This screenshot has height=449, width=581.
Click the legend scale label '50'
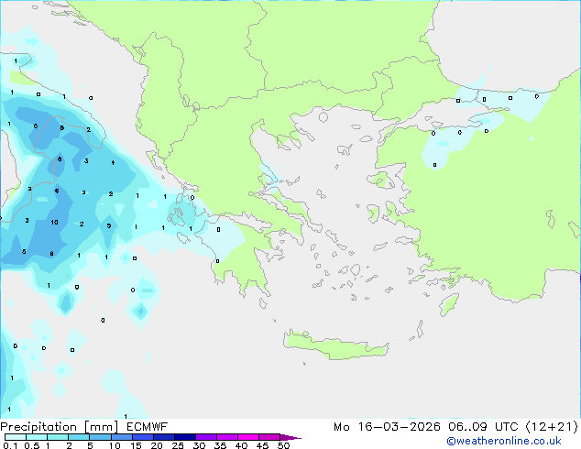click(283, 445)
